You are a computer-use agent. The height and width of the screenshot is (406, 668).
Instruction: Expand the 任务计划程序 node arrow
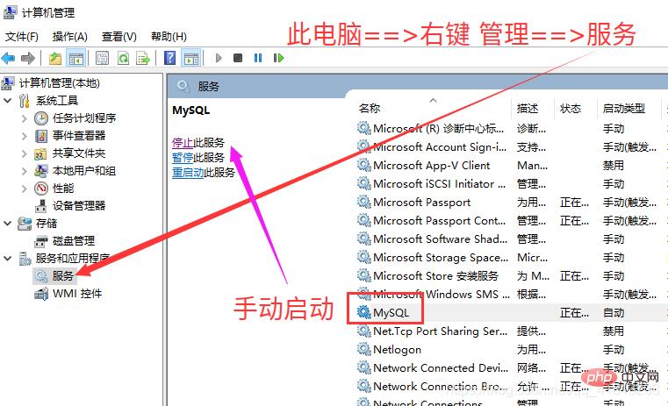(x=25, y=118)
